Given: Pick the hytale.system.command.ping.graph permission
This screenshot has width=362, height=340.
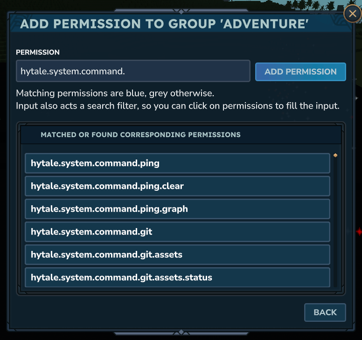Looking at the screenshot, I should pyautogui.click(x=177, y=209).
